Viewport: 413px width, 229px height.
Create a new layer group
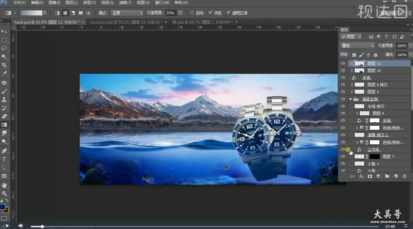[387, 176]
